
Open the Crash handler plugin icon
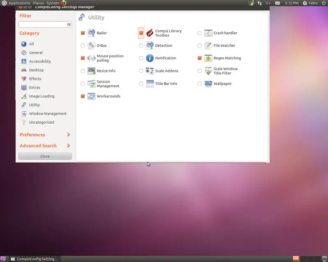[208, 33]
